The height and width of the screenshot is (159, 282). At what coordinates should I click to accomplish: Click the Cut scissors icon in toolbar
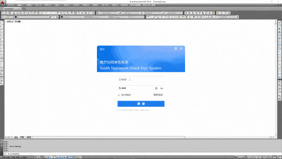pyautogui.click(x=28, y=13)
